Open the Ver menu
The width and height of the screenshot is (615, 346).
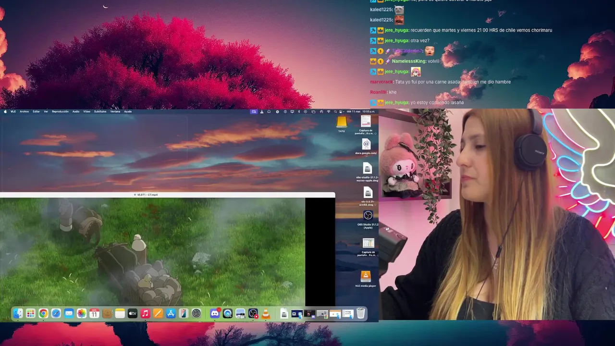(x=46, y=111)
